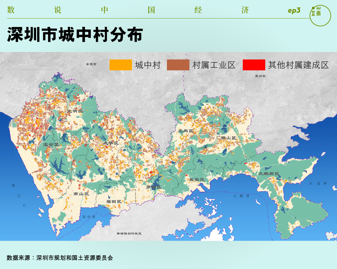The image size is (337, 269).
Task: Click the character 数 in the header
Action: coord(11,10)
